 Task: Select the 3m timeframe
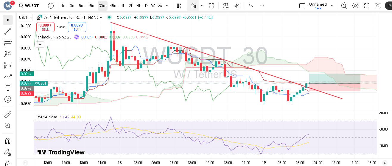point(73,6)
